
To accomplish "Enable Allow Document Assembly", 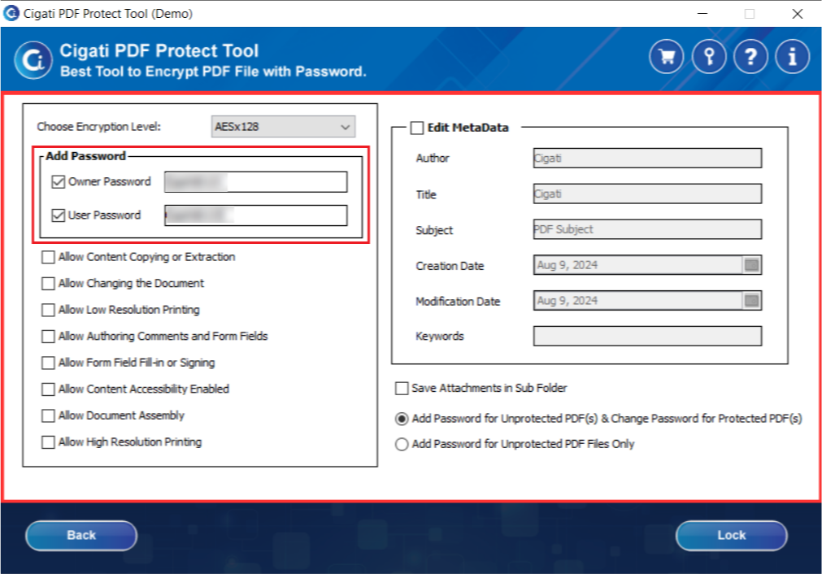I will 48,415.
